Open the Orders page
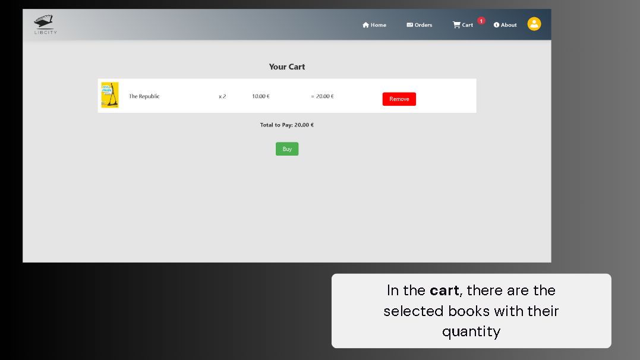640x360 pixels. 419,25
